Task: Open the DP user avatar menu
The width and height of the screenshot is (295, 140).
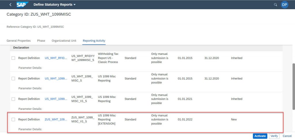Action: coord(284,5)
